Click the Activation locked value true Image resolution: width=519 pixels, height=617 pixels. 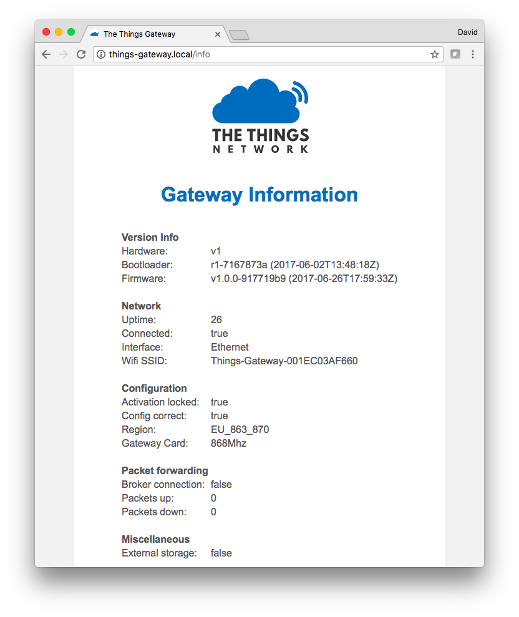click(x=219, y=402)
